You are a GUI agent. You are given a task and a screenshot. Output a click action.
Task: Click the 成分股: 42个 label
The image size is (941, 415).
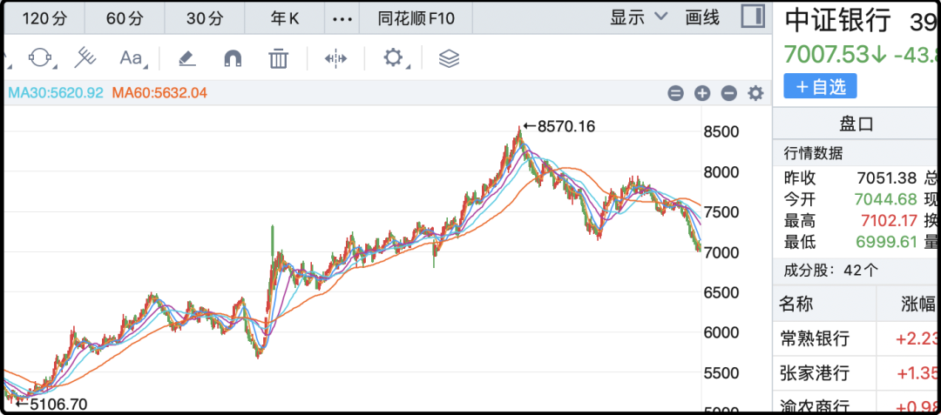pos(830,270)
